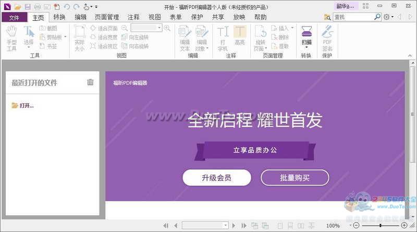417x232 pixels.
Task: Go to first page using status bar arrow
Action: tap(166, 226)
